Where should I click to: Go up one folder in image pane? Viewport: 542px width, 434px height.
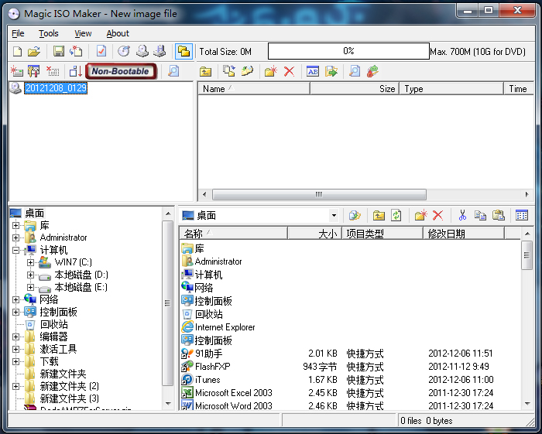pyautogui.click(x=206, y=71)
